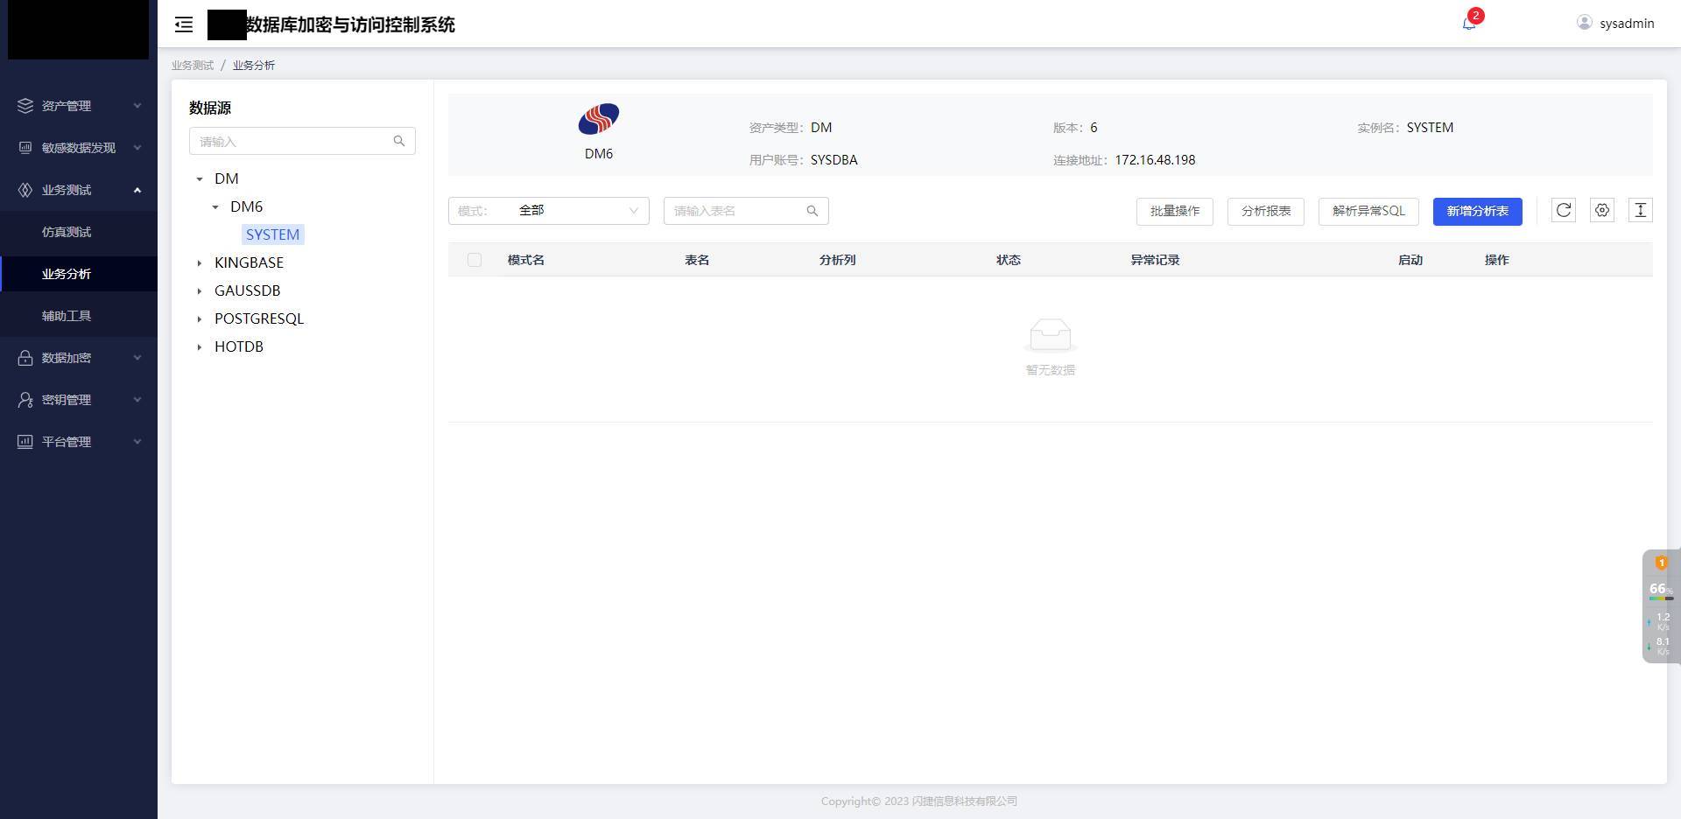Click the 状态 column header

pyautogui.click(x=1009, y=260)
